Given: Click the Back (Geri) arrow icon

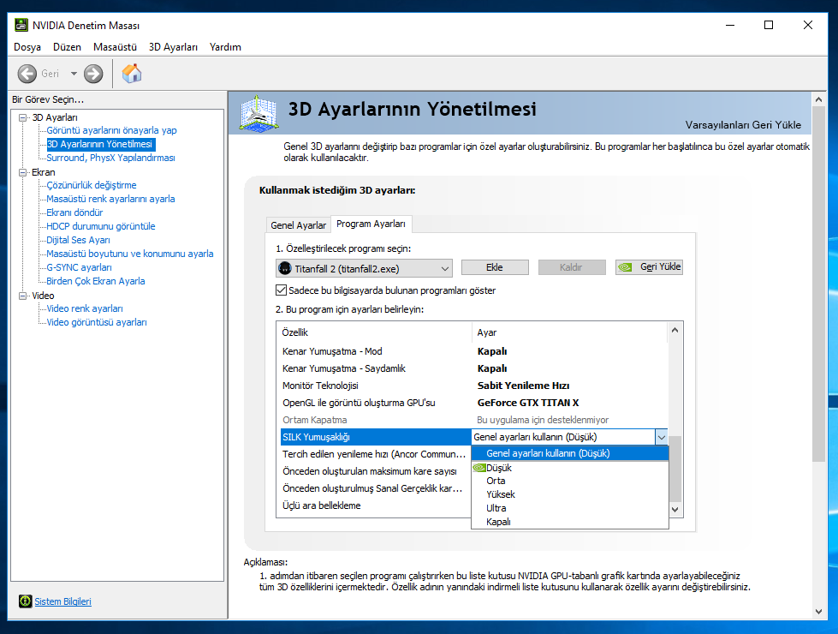Looking at the screenshot, I should 27,74.
